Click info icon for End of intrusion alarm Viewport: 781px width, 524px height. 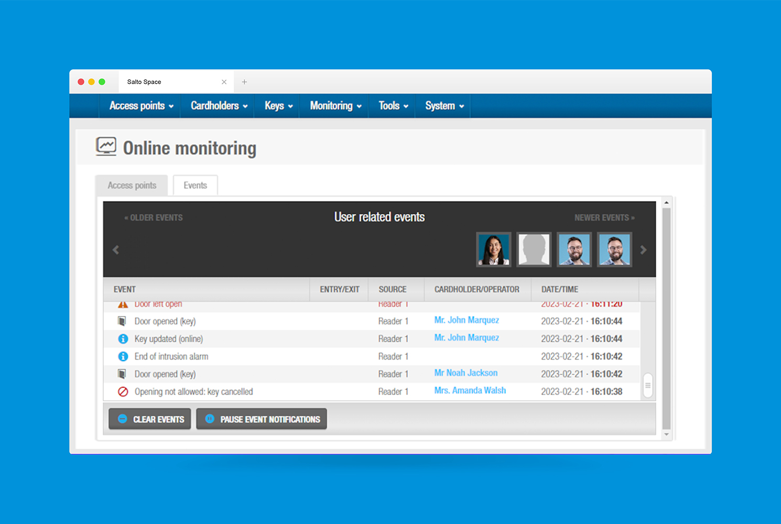point(123,356)
